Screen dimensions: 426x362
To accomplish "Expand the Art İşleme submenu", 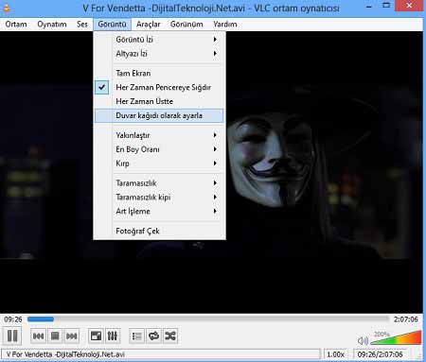I will 159,211.
